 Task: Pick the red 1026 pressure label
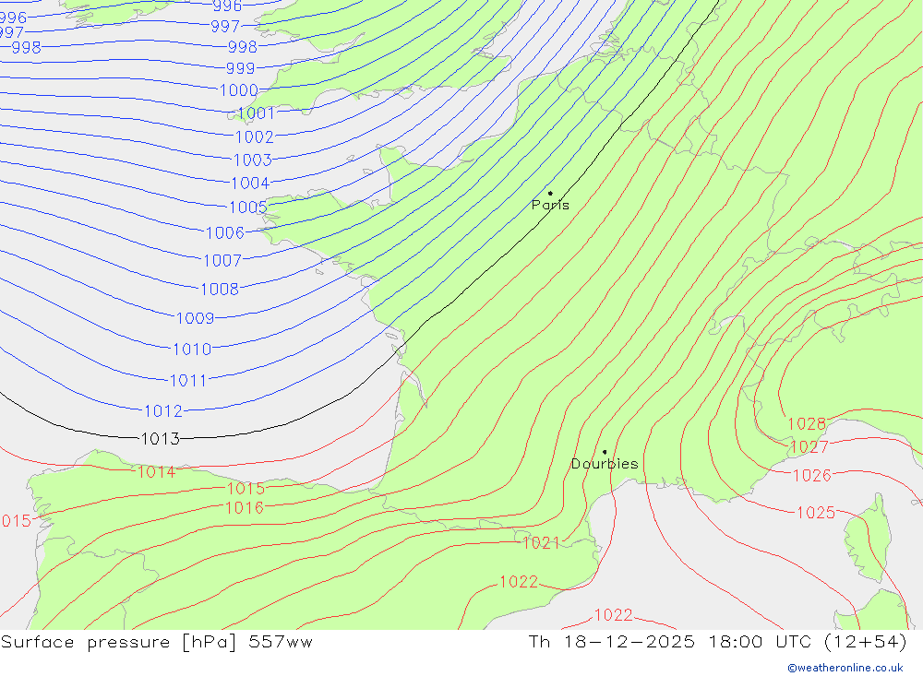pyautogui.click(x=811, y=475)
